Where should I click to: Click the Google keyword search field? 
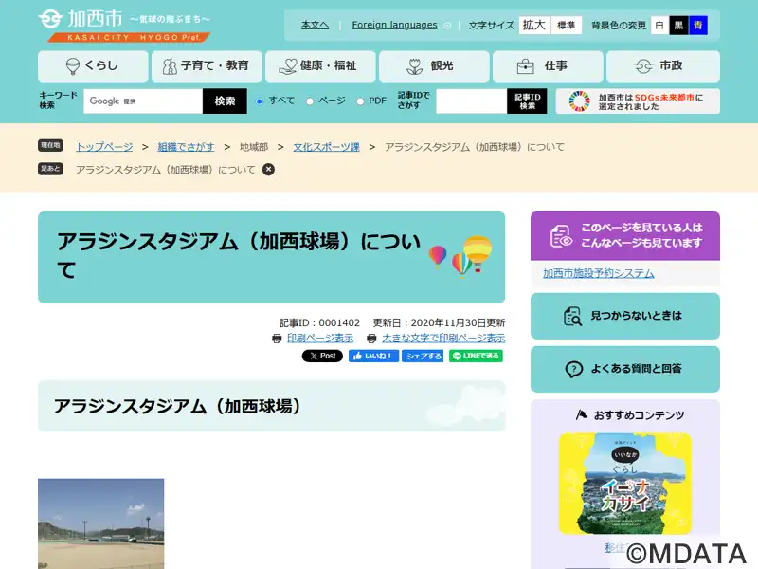(x=143, y=101)
